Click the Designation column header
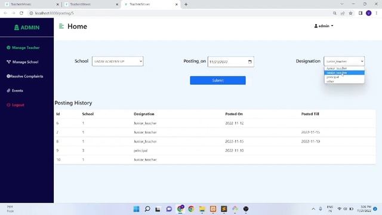 coord(144,114)
